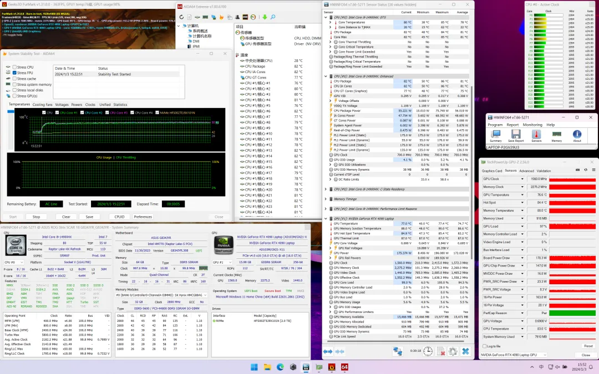This screenshot has height=374, width=599.
Task: Open the Windows Start menu
Action: point(254,367)
